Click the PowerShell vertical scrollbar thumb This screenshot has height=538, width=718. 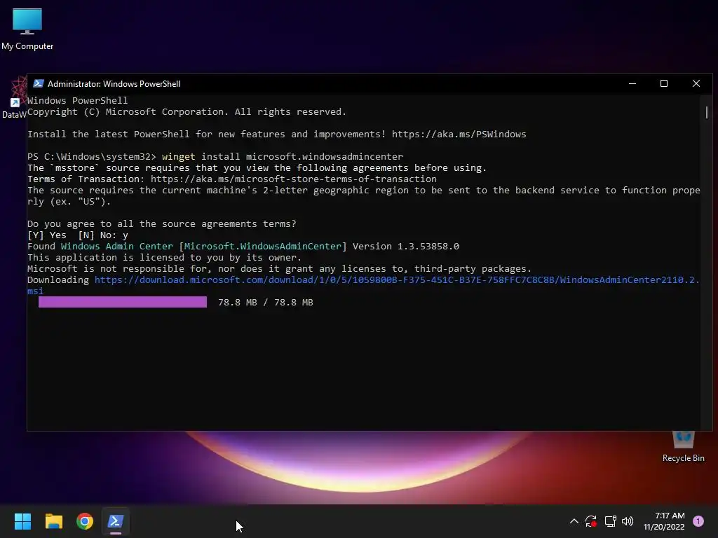(707, 112)
